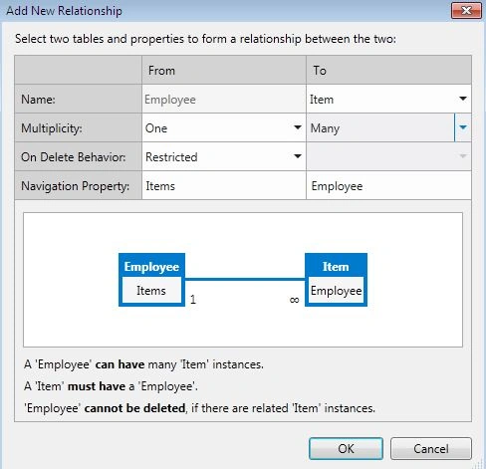The width and height of the screenshot is (486, 469).
Task: Expand the On Delete Behavior Restricted dropdown
Action: point(223,156)
